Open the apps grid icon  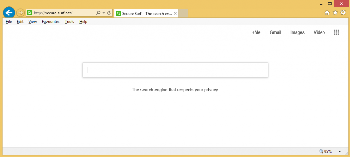pos(336,32)
